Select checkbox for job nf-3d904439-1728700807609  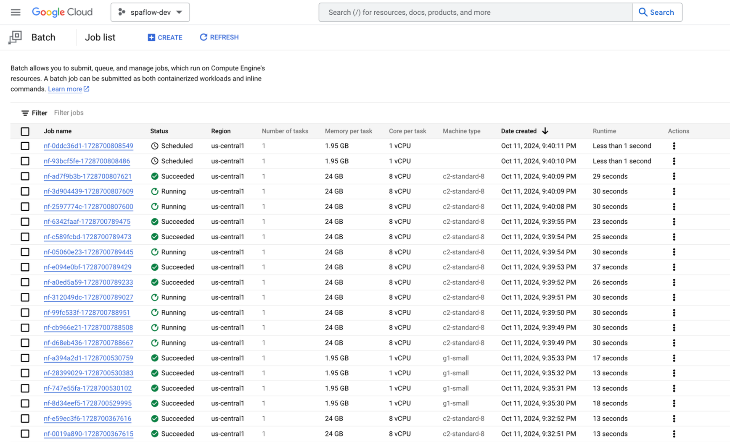(25, 191)
